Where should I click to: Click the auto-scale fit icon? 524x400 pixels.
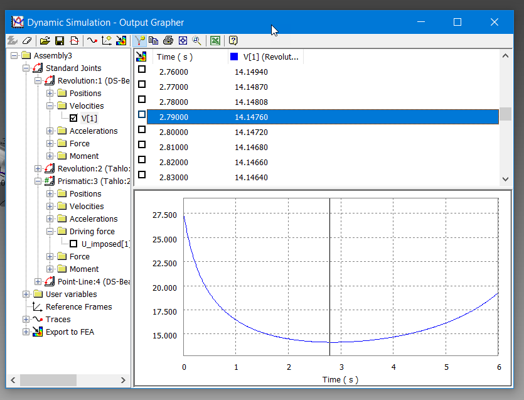pyautogui.click(x=183, y=40)
